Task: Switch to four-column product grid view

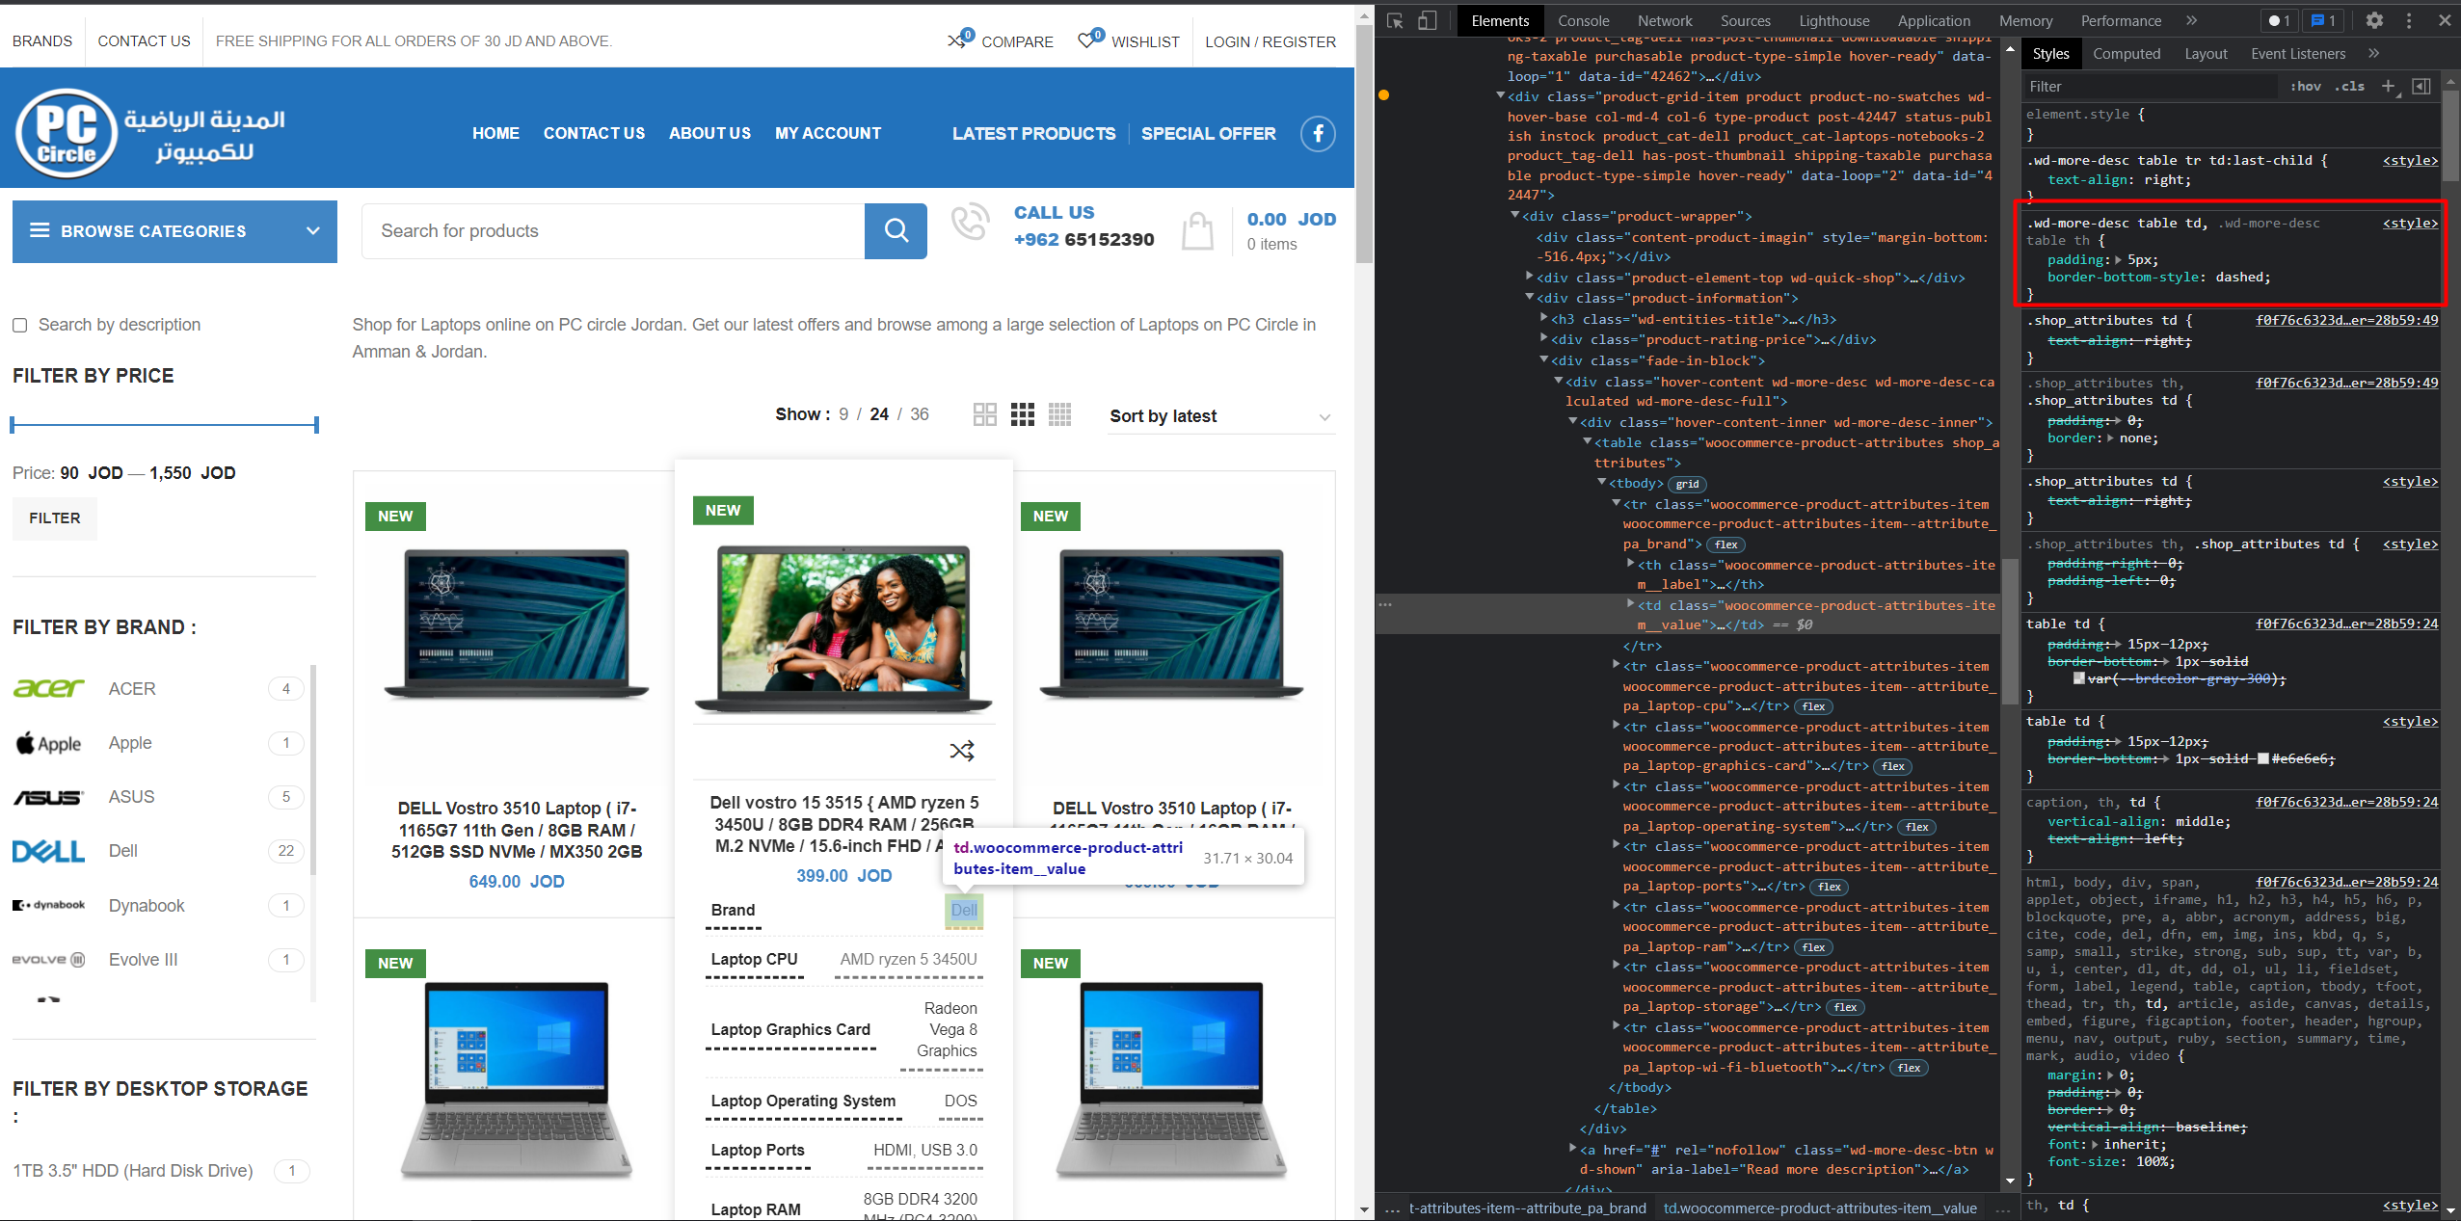Action: click(x=1059, y=414)
